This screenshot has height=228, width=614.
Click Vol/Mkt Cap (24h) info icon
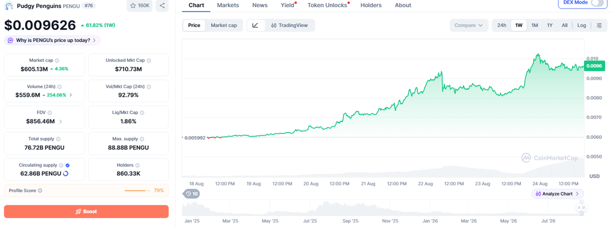tap(149, 86)
